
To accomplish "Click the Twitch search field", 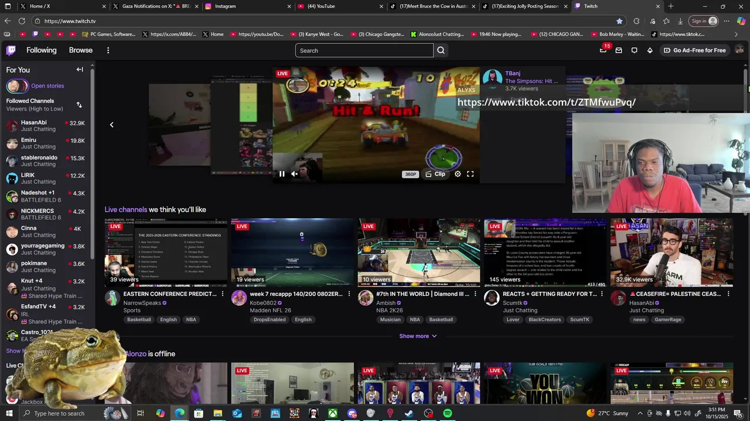I will tap(364, 50).
